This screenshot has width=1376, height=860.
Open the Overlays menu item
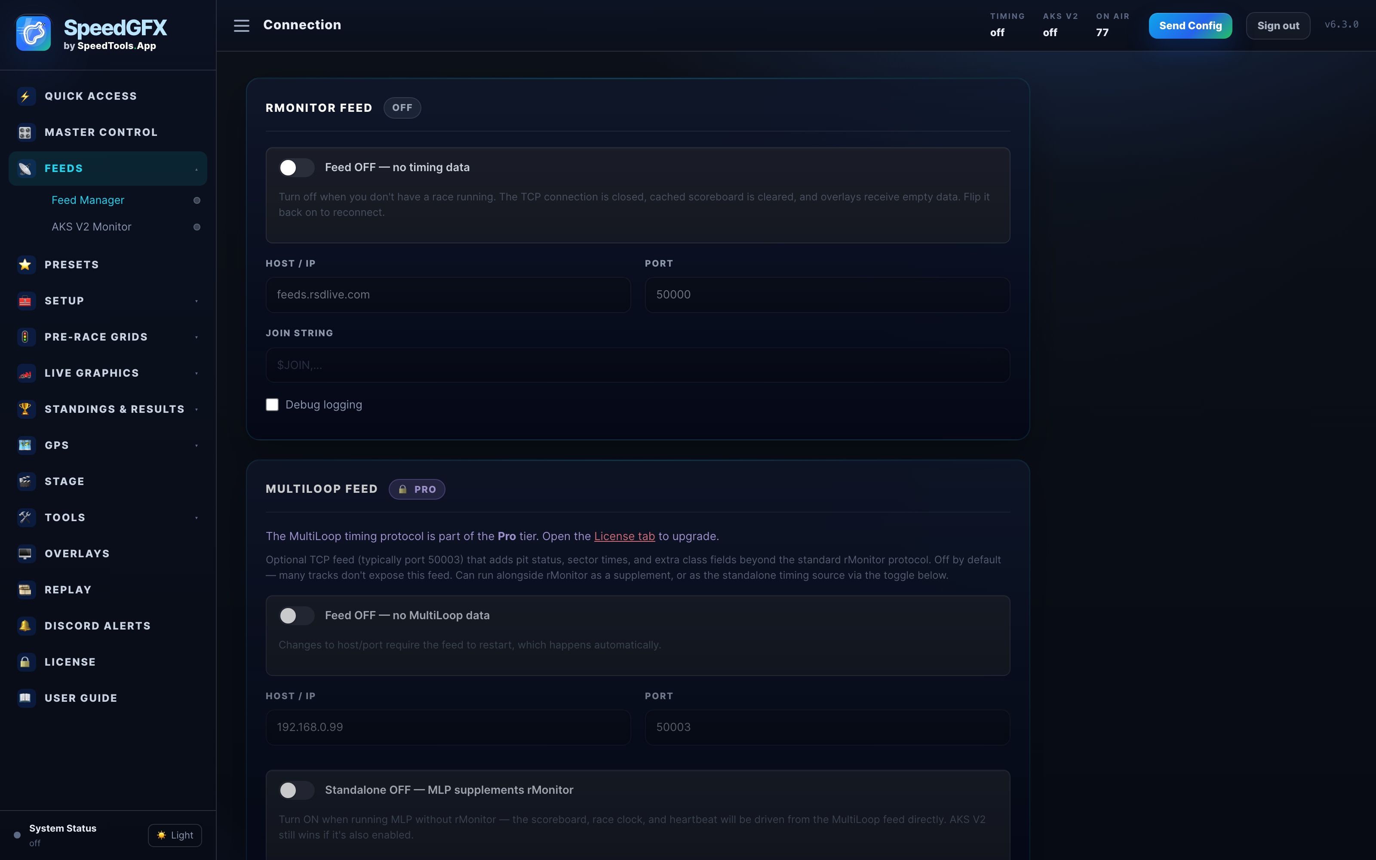tap(108, 553)
